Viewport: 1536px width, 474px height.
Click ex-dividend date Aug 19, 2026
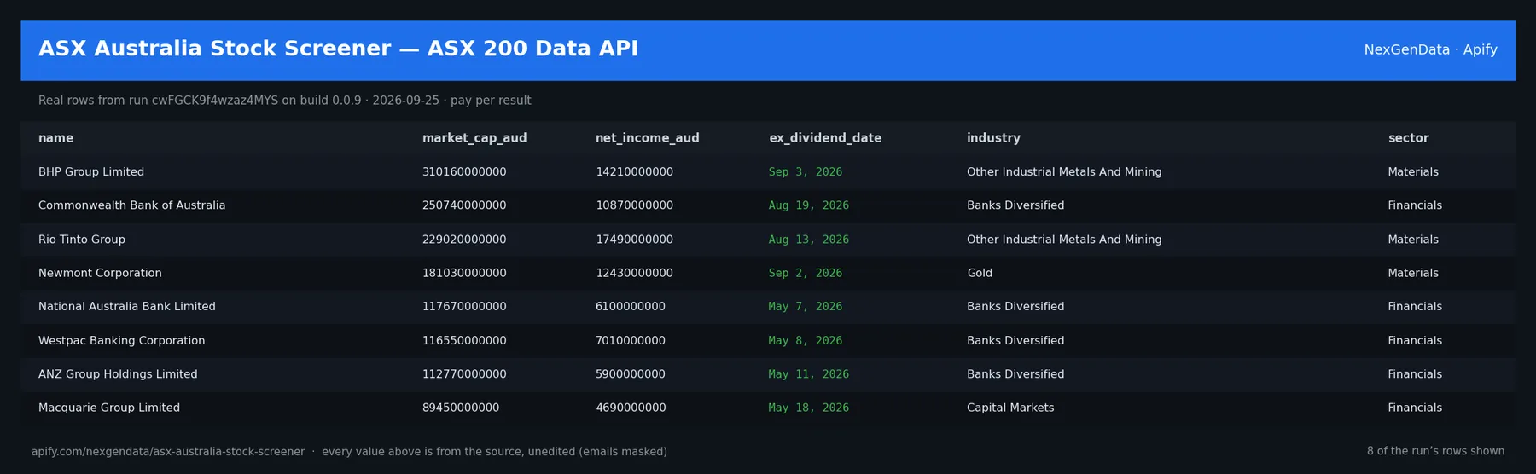tap(809, 205)
